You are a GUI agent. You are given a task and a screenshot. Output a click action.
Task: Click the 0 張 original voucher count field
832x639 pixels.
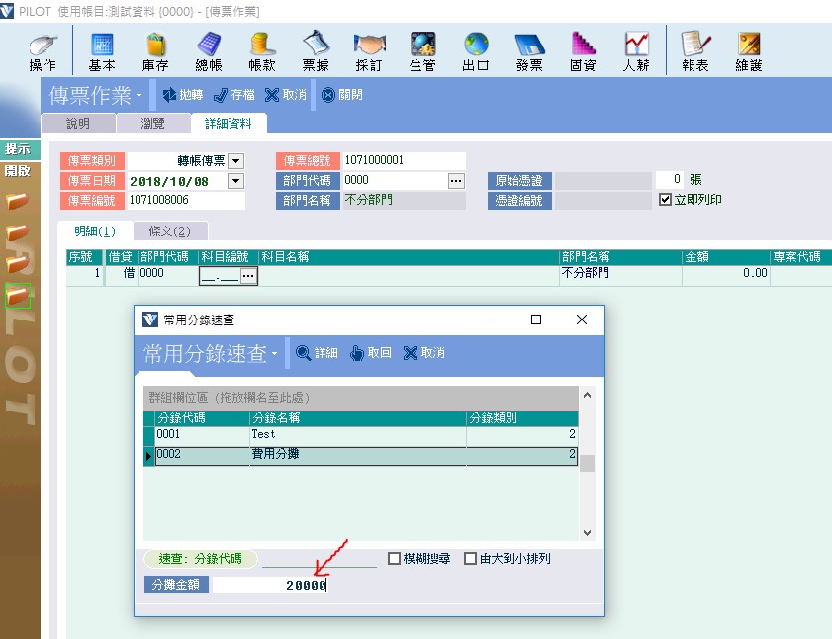(670, 179)
